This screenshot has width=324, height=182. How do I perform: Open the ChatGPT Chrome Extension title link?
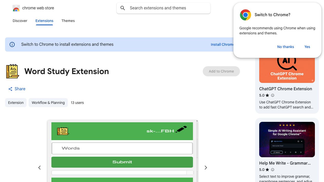[286, 89]
